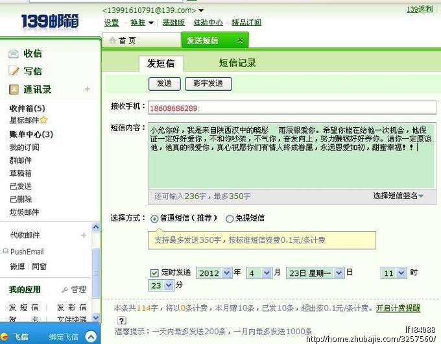Open 账单中心(3) folder
The width and height of the screenshot is (441, 344).
[31, 134]
